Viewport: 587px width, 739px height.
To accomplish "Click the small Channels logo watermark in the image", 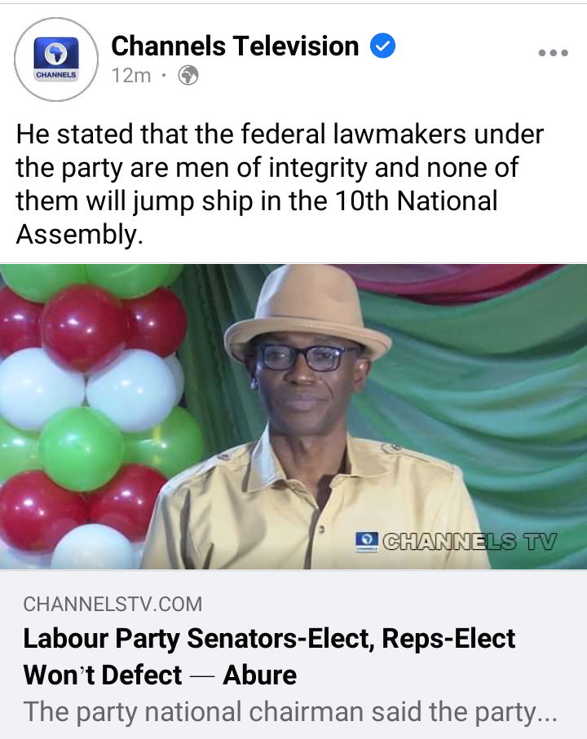I will [x=367, y=542].
